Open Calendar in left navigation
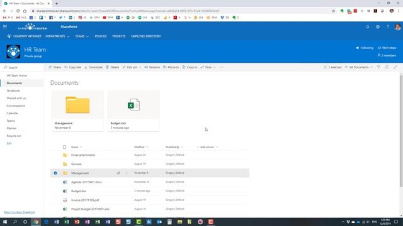 click(13, 113)
